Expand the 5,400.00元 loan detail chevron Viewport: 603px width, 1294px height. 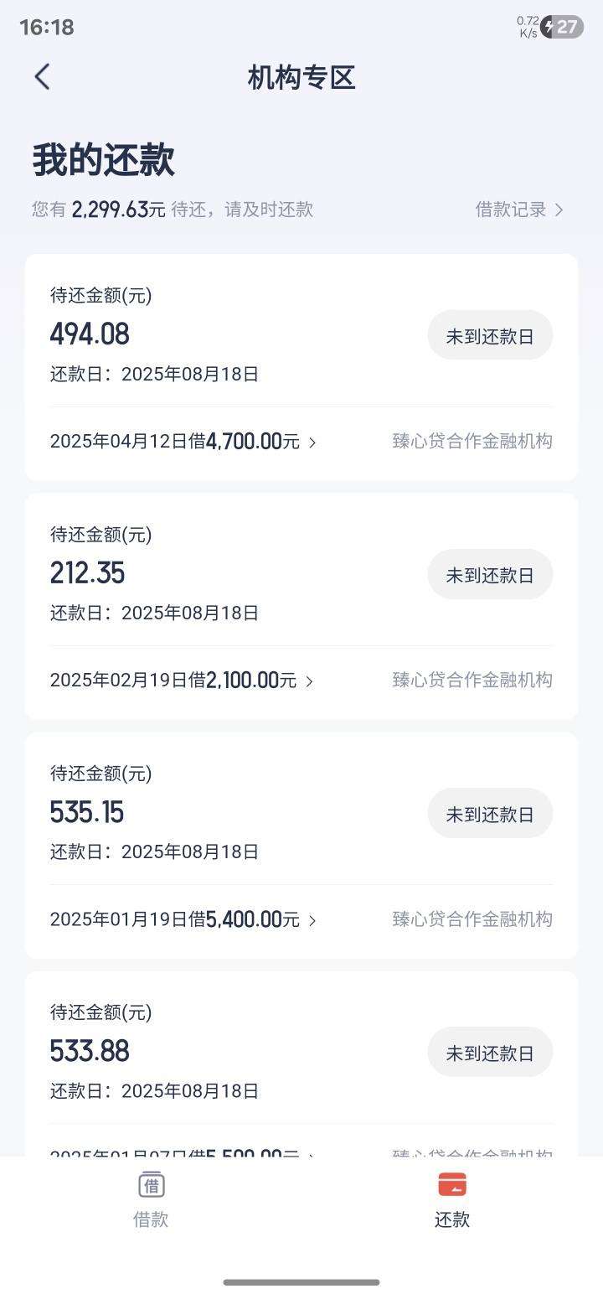(312, 920)
